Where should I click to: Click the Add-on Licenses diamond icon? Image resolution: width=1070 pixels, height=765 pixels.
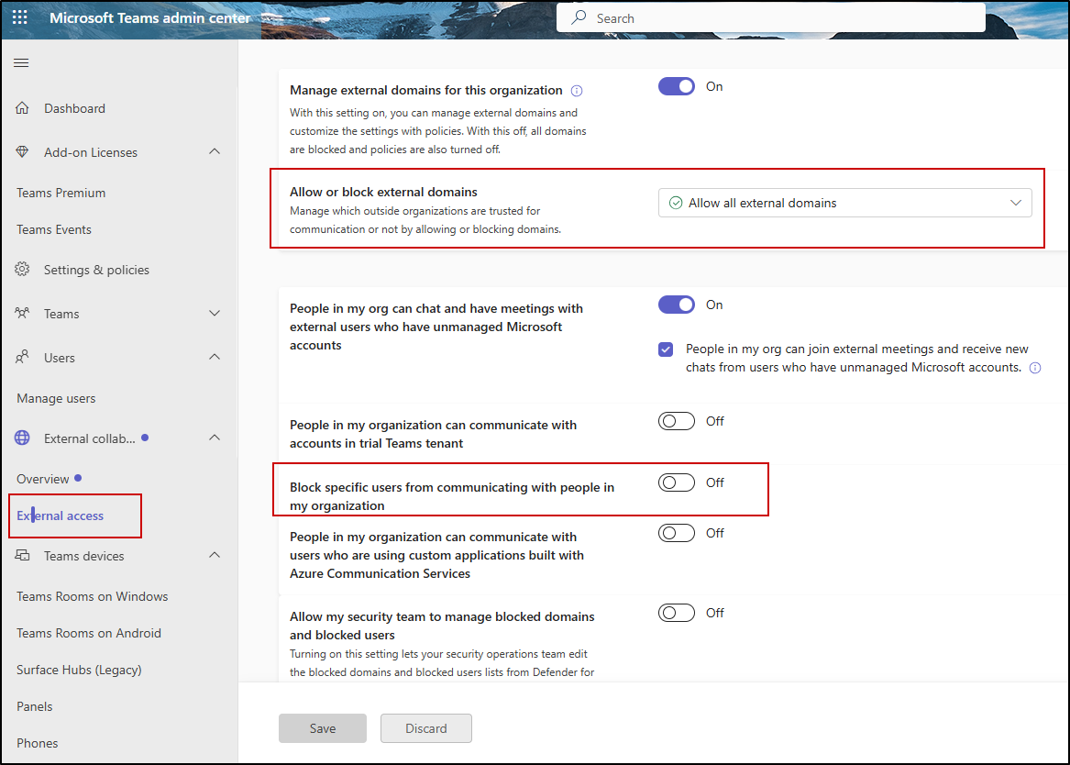point(23,151)
